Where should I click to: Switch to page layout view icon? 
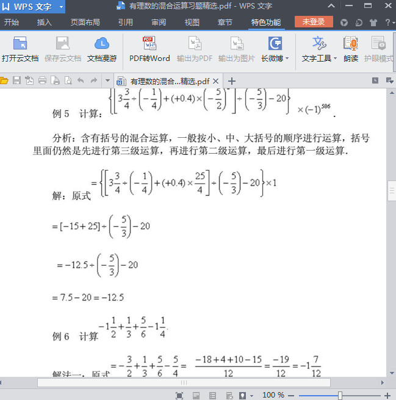196,396
